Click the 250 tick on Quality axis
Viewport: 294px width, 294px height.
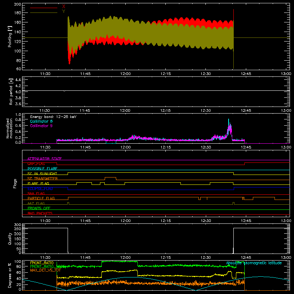pyautogui.click(x=18, y=229)
